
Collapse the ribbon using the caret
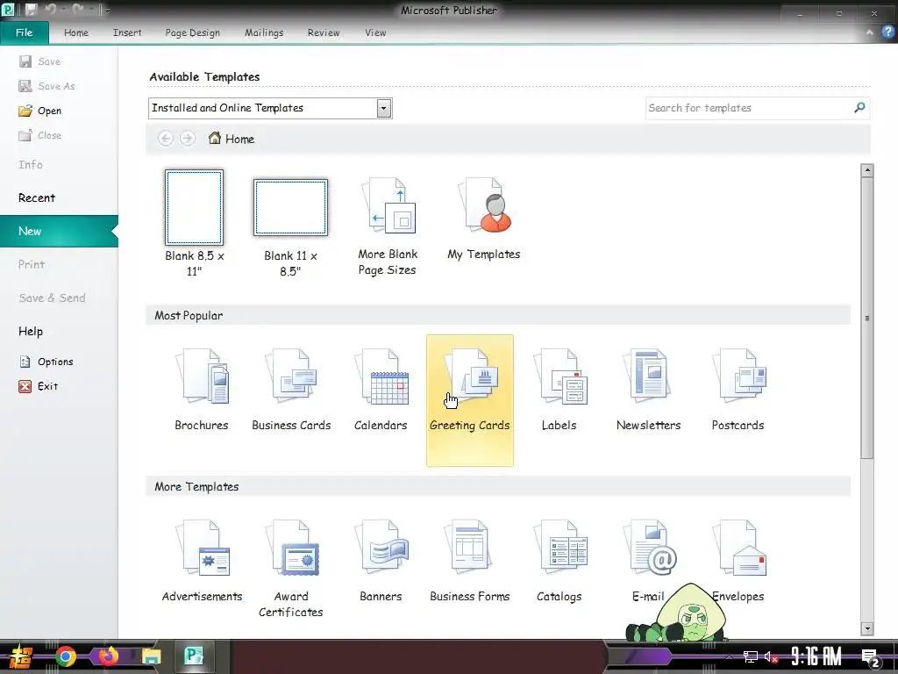coord(869,32)
